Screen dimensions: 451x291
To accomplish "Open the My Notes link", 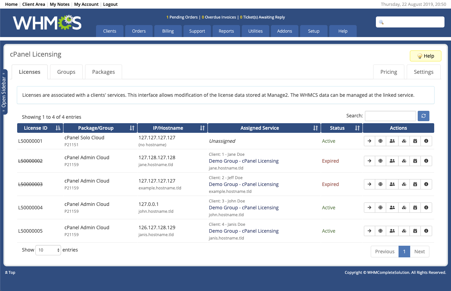I will point(60,4).
